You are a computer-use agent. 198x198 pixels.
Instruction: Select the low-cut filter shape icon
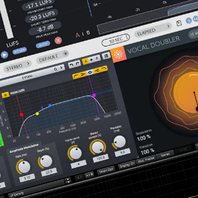[x=76, y=76]
